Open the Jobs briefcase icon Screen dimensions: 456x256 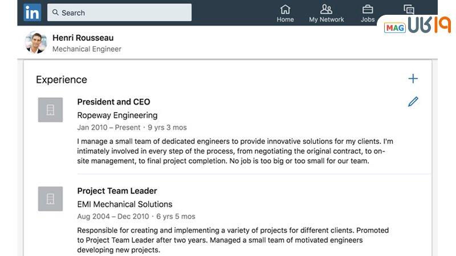[368, 9]
